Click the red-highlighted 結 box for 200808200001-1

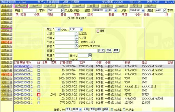pos(39,95)
